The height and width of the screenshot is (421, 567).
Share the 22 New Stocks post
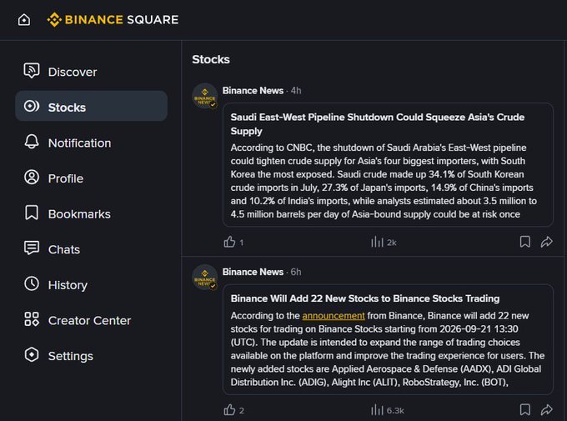546,410
